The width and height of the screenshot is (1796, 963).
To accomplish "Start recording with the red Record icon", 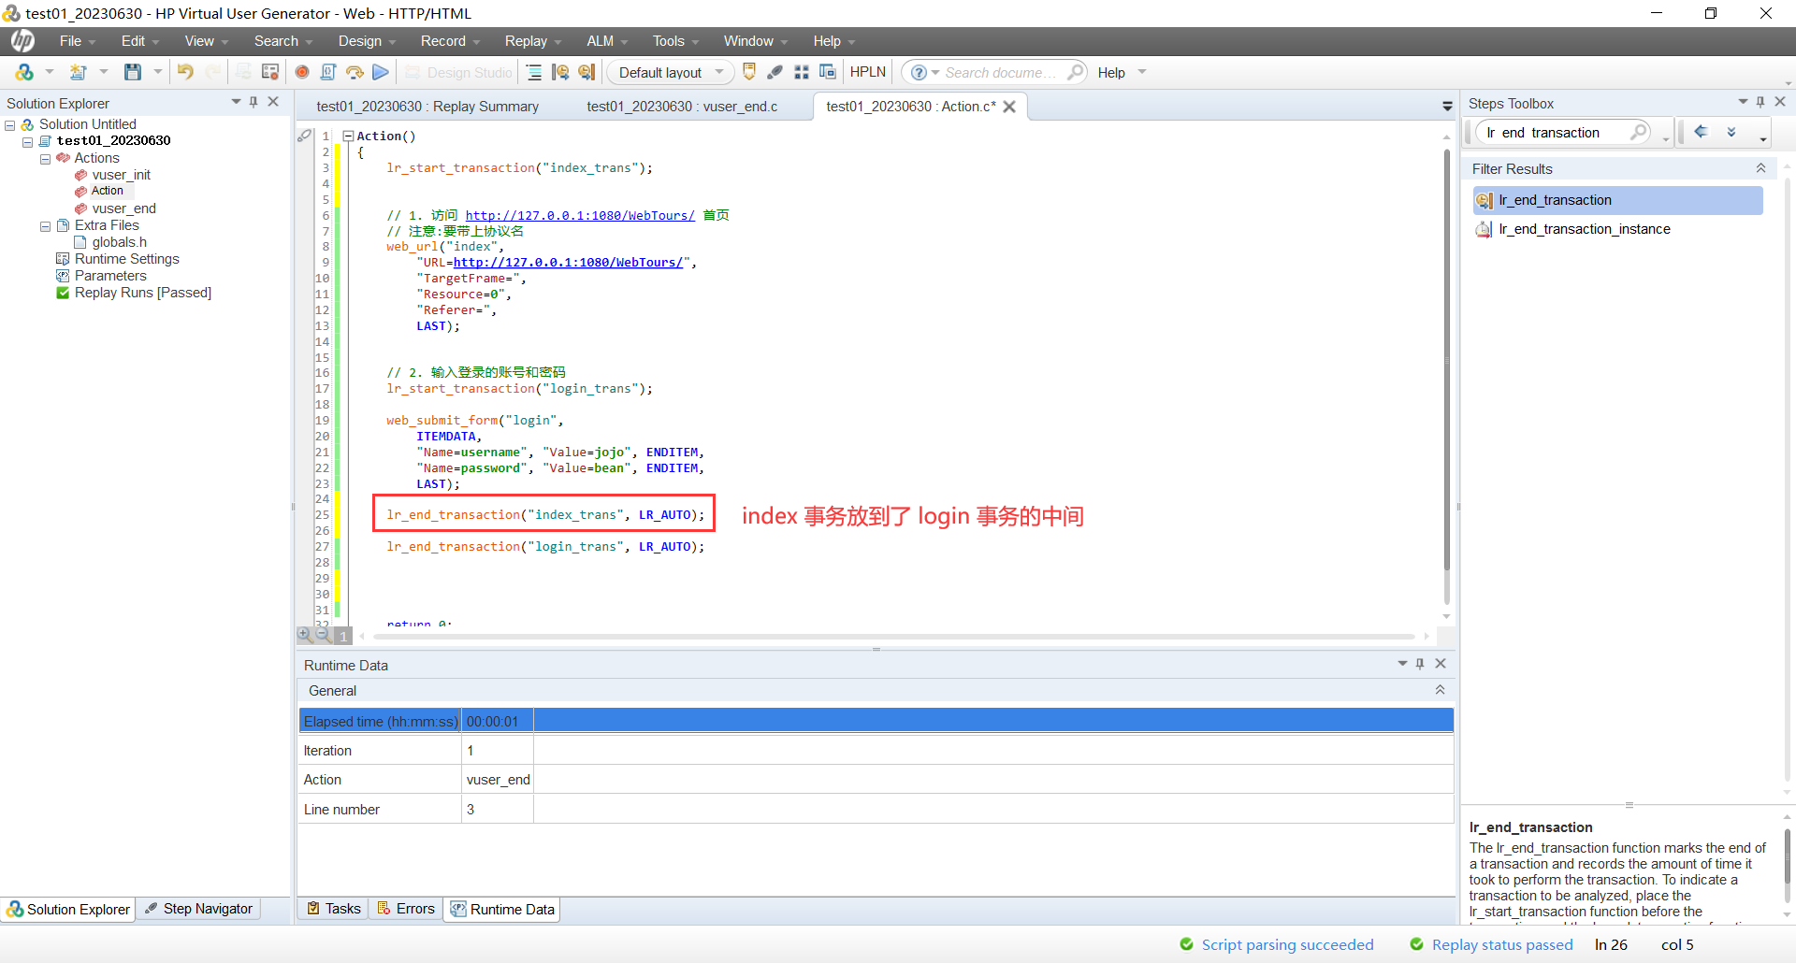I will click(302, 72).
